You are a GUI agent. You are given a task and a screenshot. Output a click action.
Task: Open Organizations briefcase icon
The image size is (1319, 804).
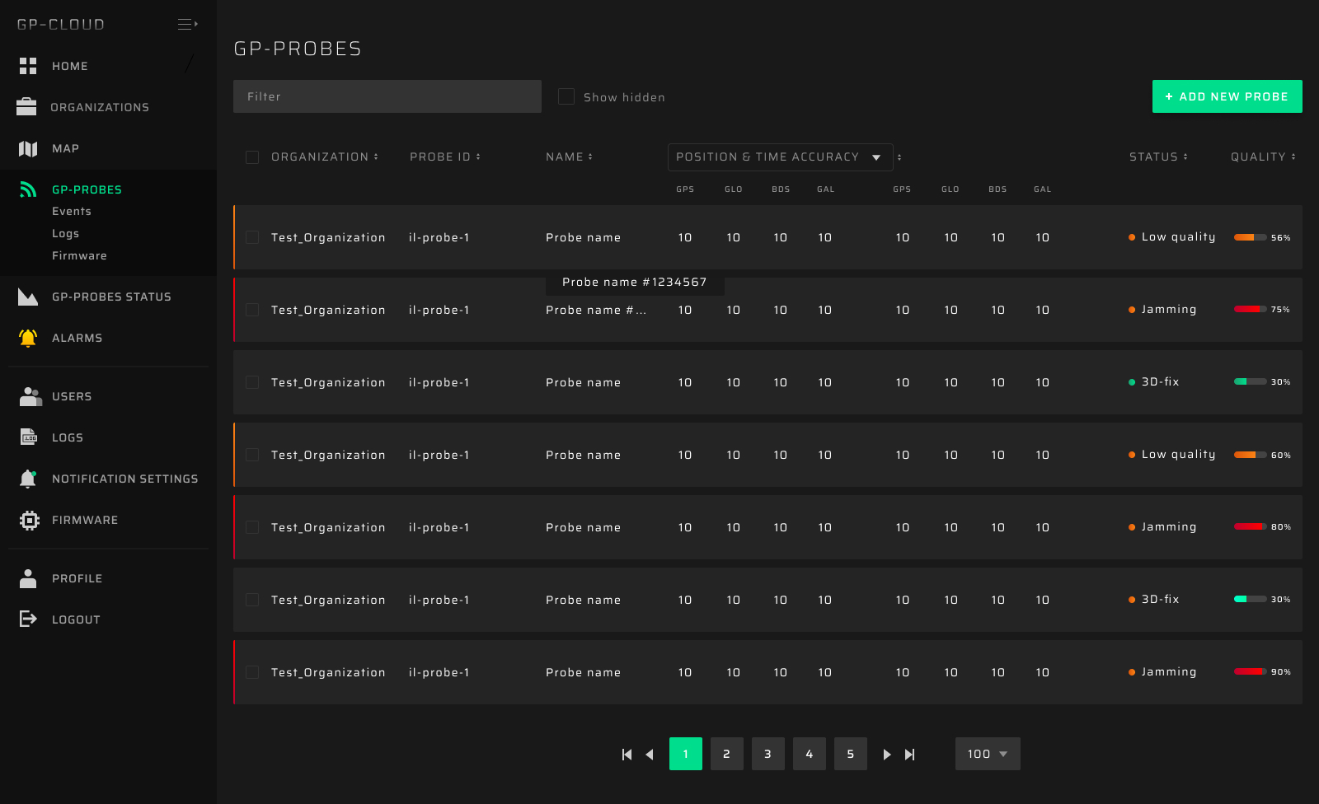[x=26, y=107]
